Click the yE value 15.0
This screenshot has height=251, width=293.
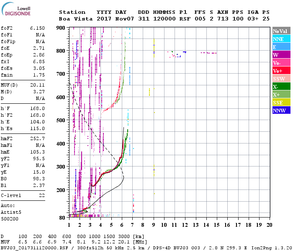39,172
